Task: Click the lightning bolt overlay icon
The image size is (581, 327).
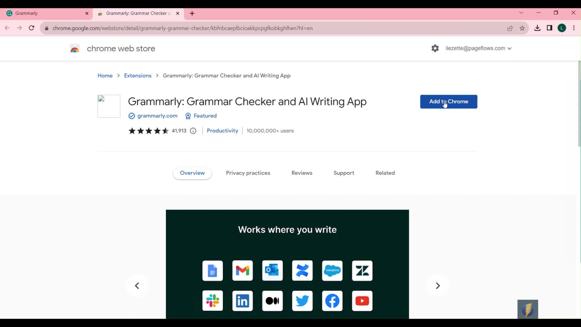Action: (528, 309)
